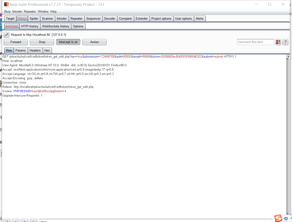Open the Intruder menu in menu bar
Viewport: 292px width, 222px height.
coord(17,12)
